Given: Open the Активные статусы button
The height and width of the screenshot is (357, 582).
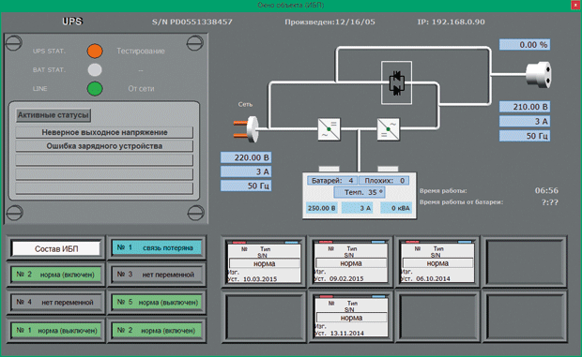Looking at the screenshot, I should click(54, 115).
